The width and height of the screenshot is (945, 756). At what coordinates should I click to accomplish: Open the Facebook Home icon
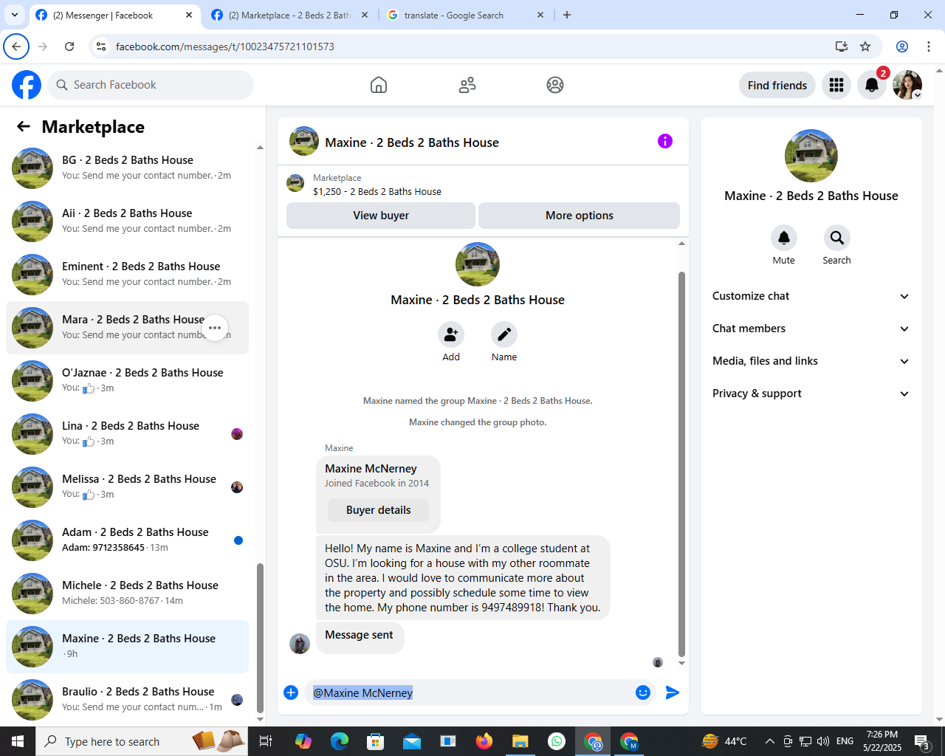(x=379, y=85)
